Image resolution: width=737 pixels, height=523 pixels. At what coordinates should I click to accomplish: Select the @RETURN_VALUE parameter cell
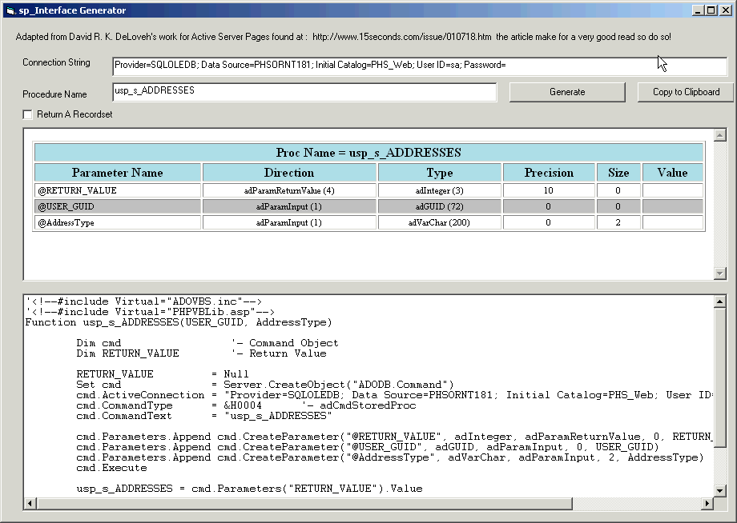[118, 190]
